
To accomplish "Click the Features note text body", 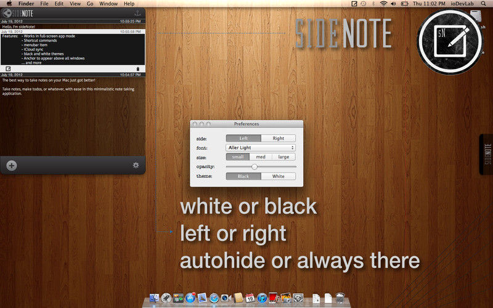I will [73, 49].
